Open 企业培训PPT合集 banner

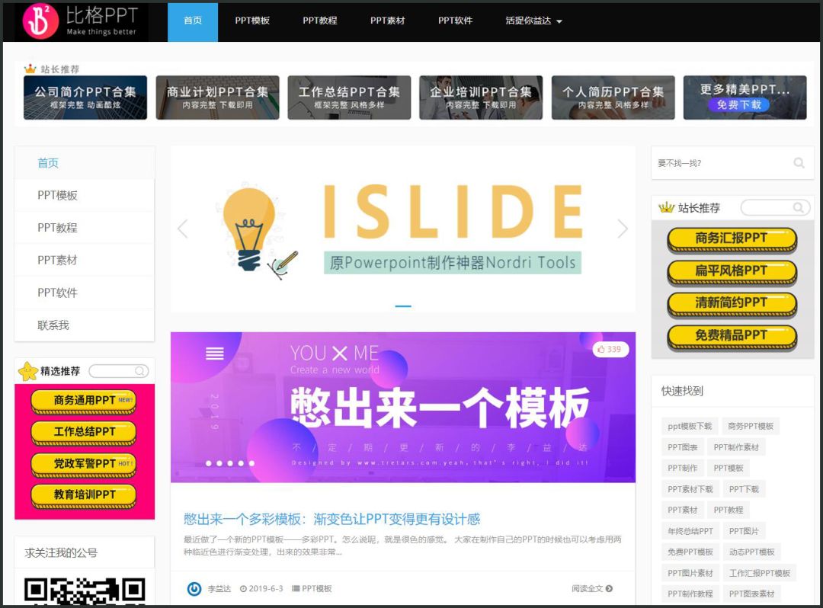(481, 98)
